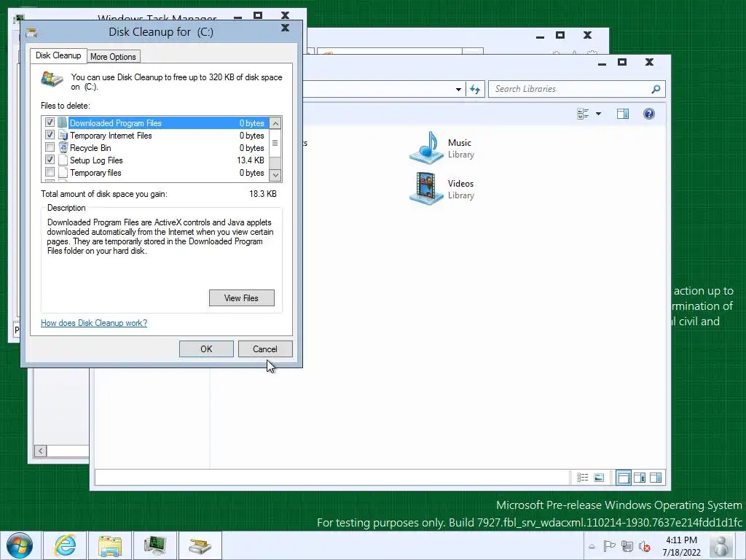The width and height of the screenshot is (746, 560).
Task: Click the refresh button beside address bar
Action: 475,89
